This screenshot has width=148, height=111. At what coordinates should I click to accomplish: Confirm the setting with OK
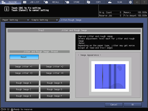(133, 105)
